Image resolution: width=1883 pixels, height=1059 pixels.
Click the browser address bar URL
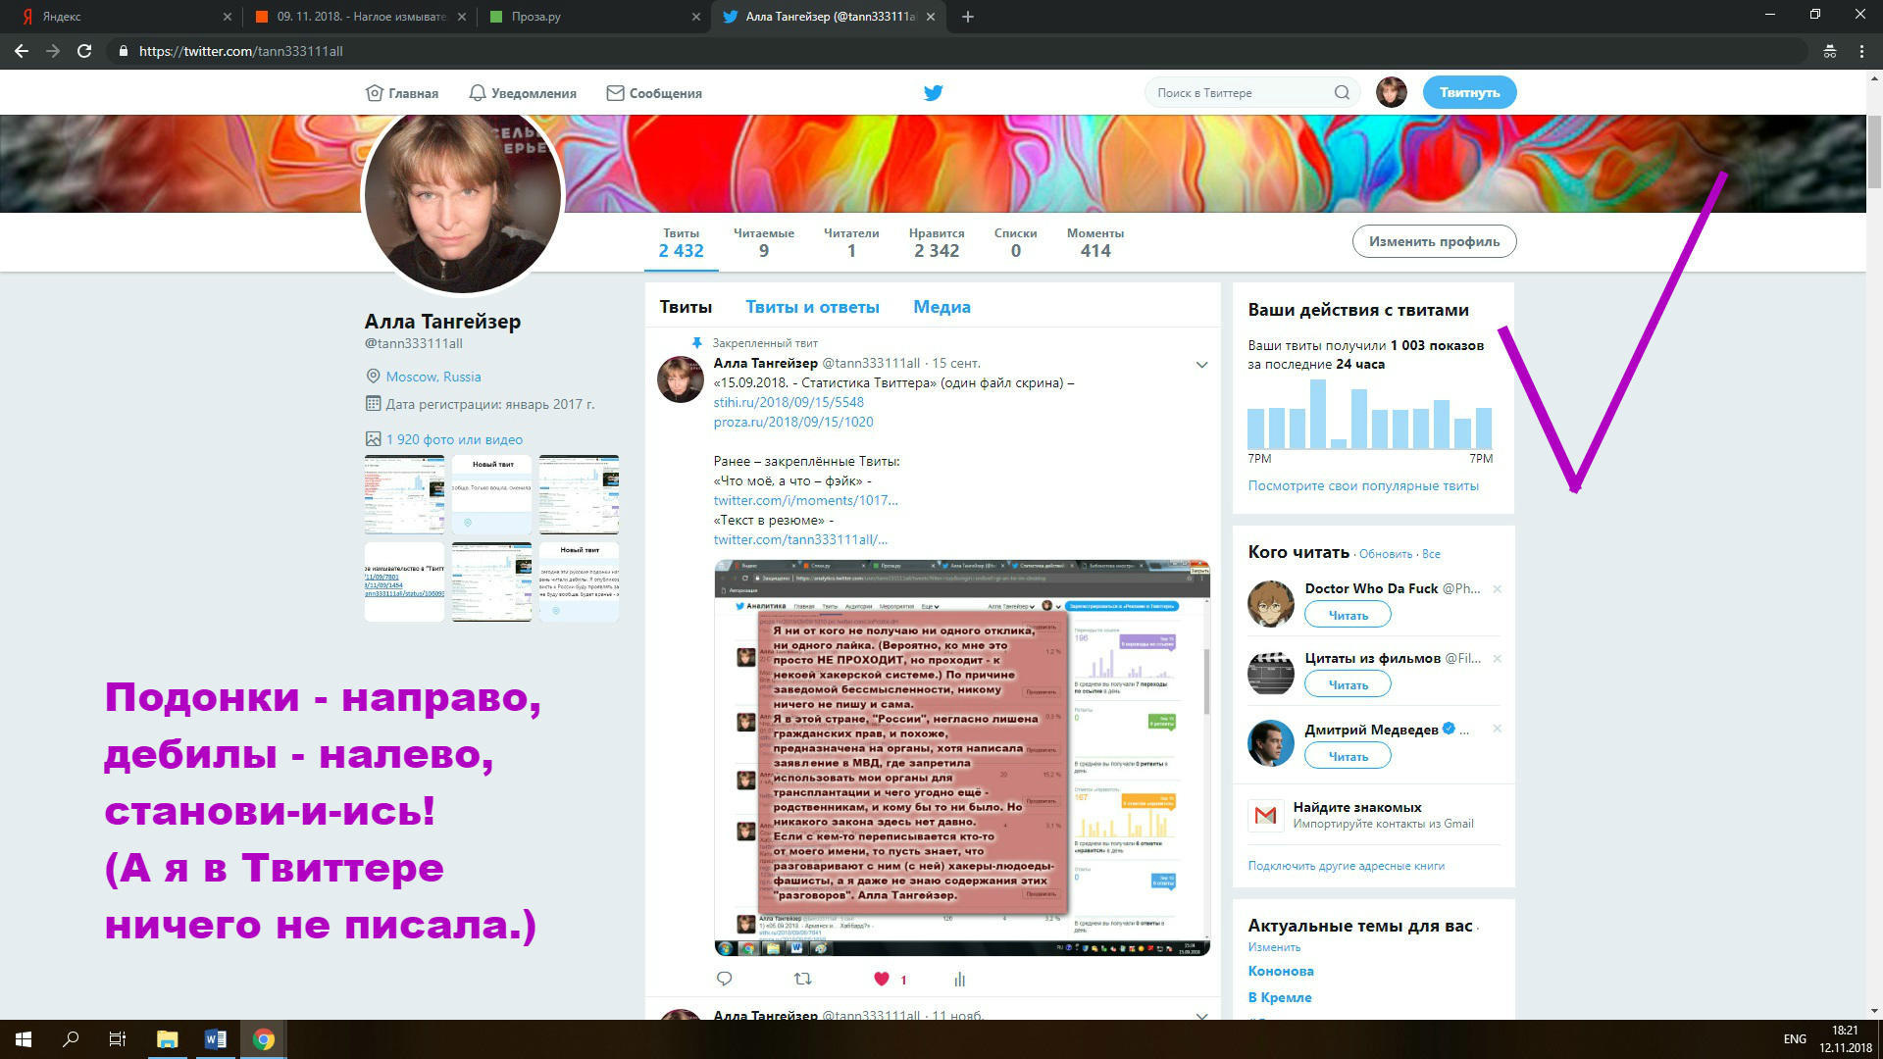point(240,51)
